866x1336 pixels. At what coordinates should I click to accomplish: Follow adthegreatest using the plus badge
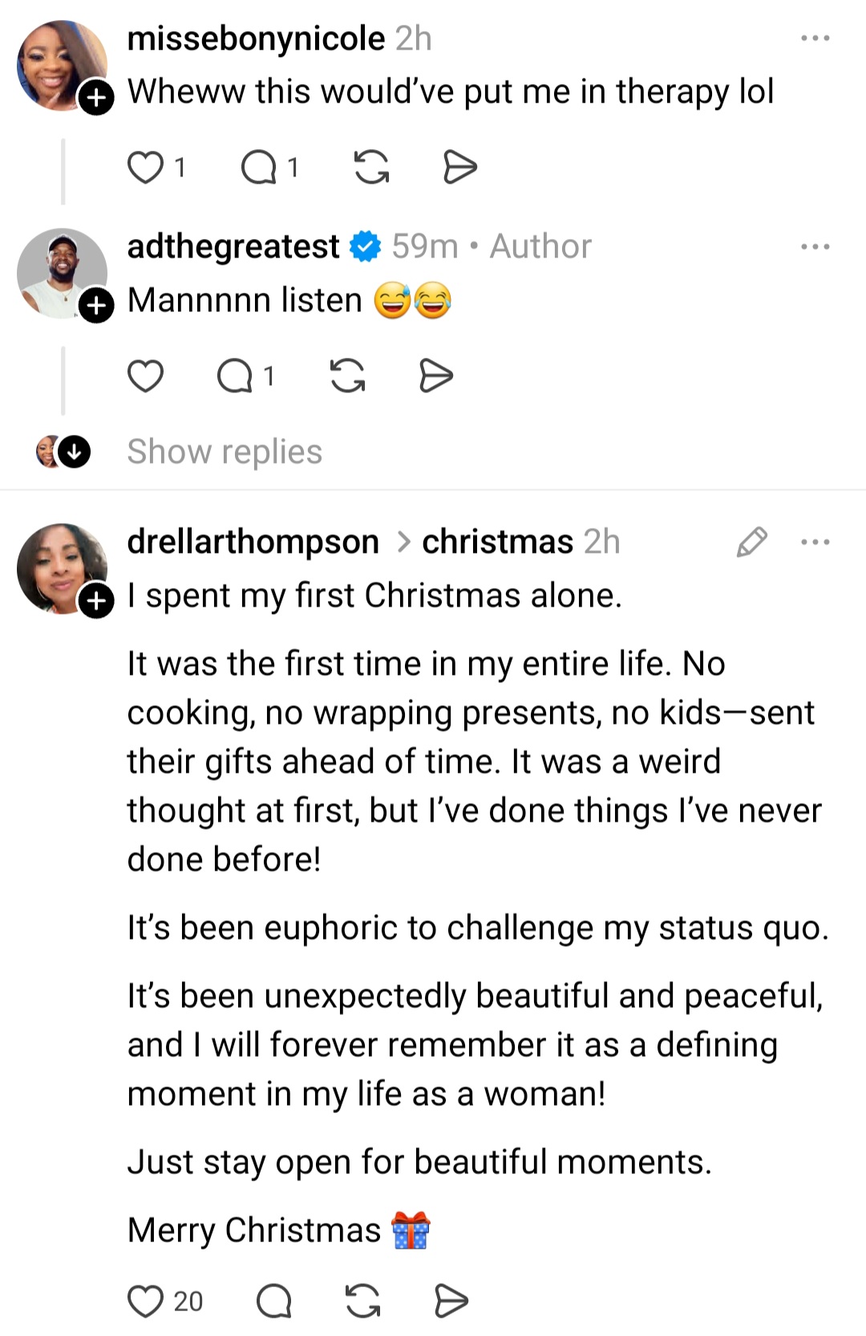96,306
